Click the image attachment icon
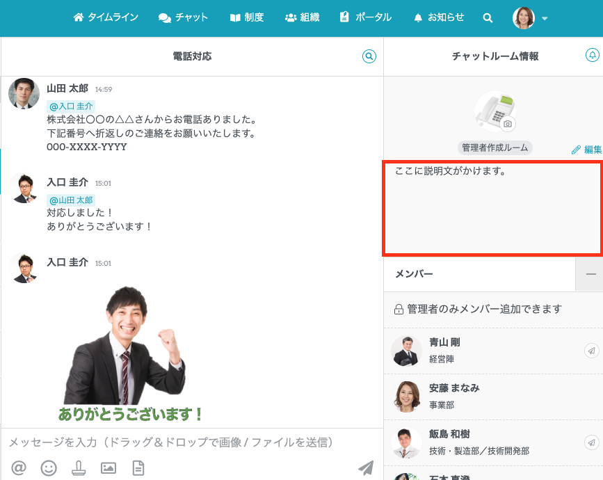 (108, 468)
